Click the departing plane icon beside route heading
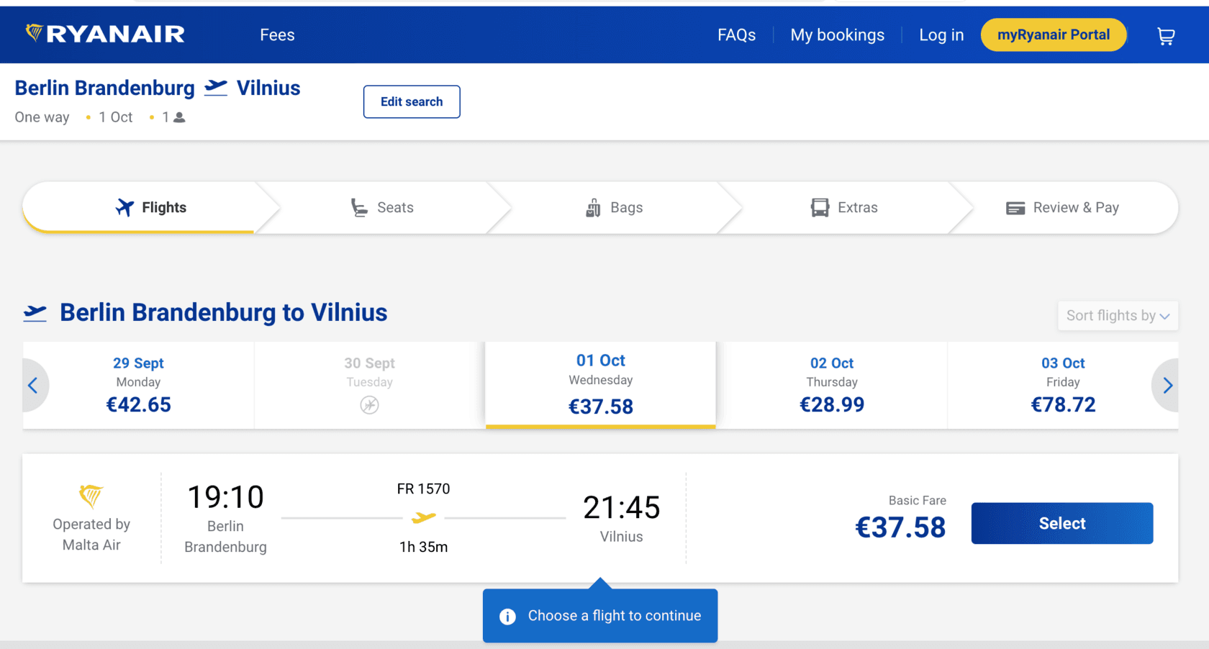 (35, 313)
